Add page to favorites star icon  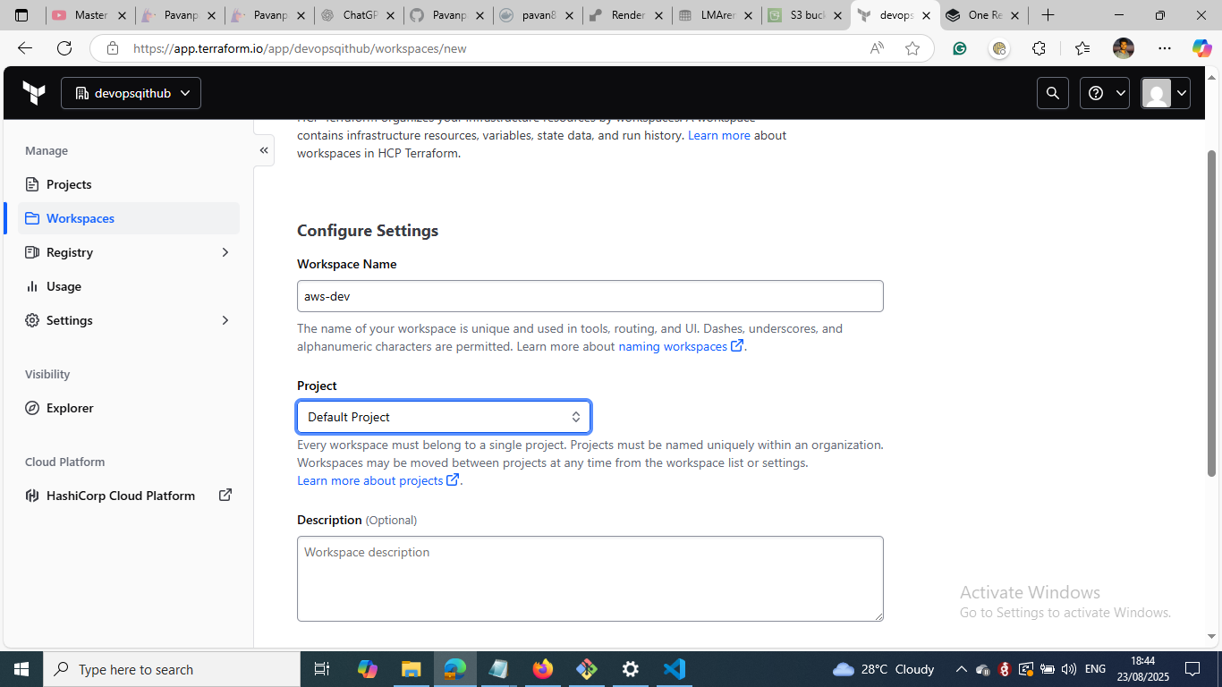point(912,48)
